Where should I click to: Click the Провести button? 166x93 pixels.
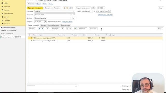pyautogui.click(x=57, y=8)
